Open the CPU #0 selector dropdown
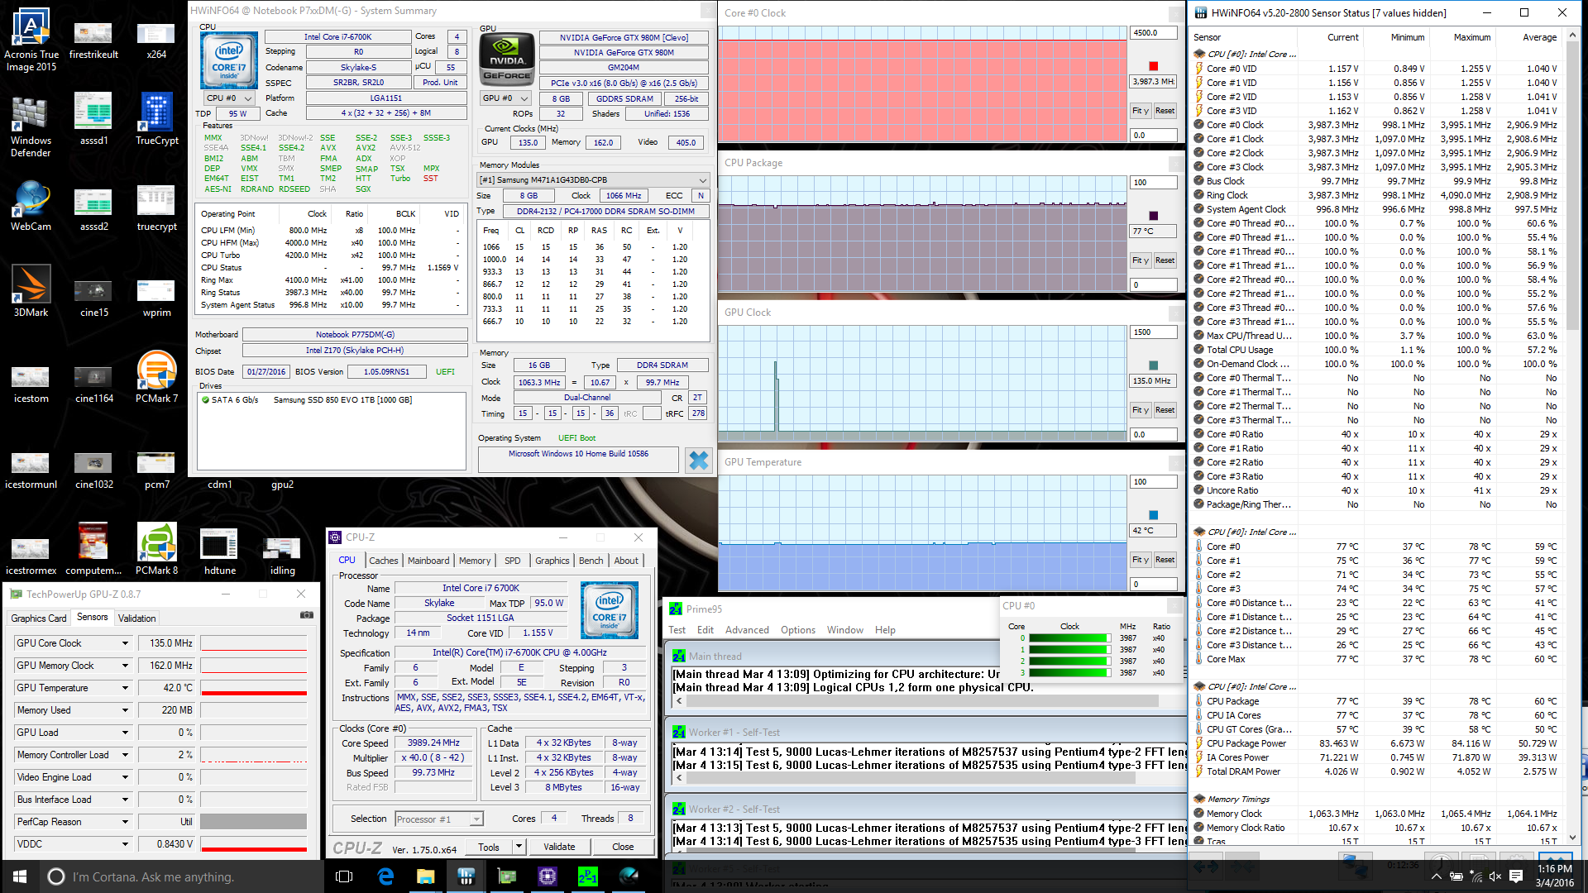The image size is (1588, 893). click(228, 98)
